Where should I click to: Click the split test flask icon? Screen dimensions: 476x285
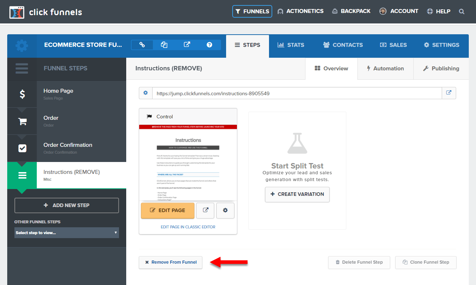[297, 143]
